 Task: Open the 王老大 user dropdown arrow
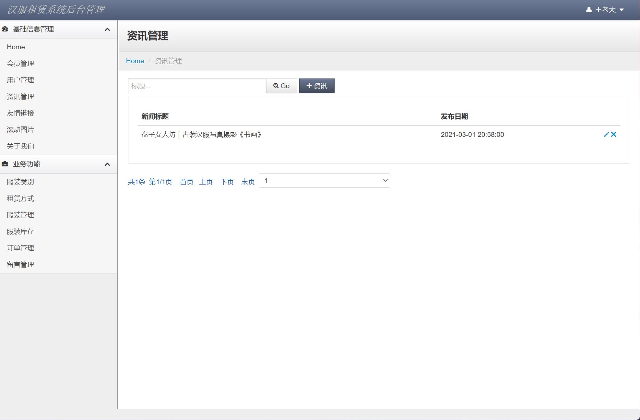(622, 10)
